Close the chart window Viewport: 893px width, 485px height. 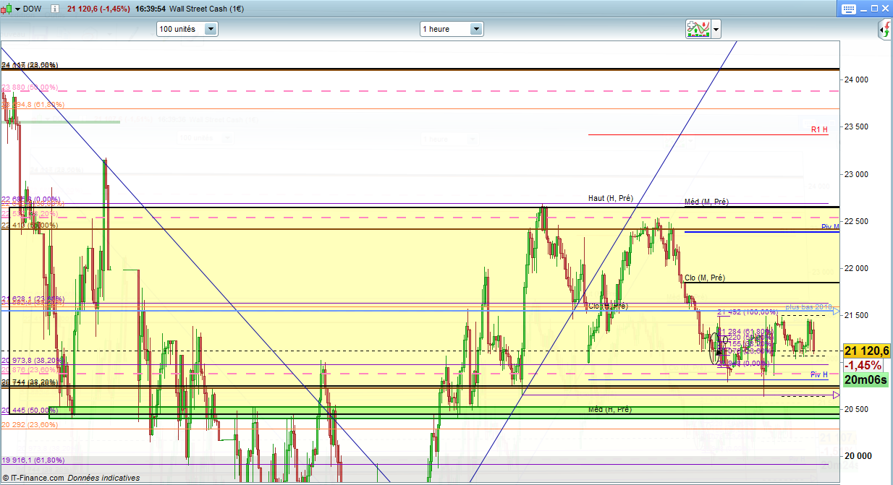884,9
